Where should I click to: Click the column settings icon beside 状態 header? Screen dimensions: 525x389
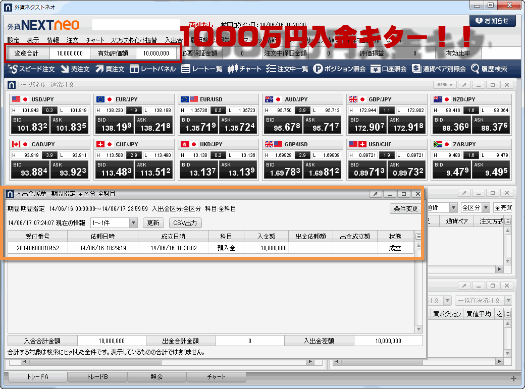(x=418, y=236)
